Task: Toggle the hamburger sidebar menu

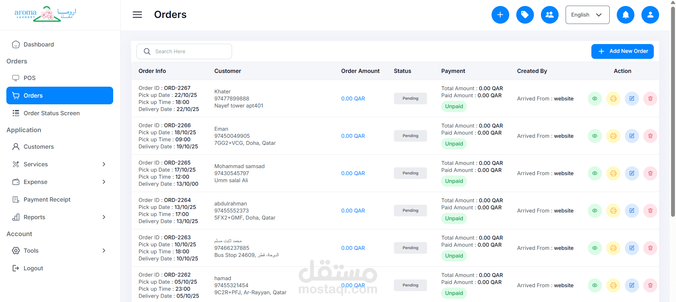Action: pyautogui.click(x=137, y=14)
